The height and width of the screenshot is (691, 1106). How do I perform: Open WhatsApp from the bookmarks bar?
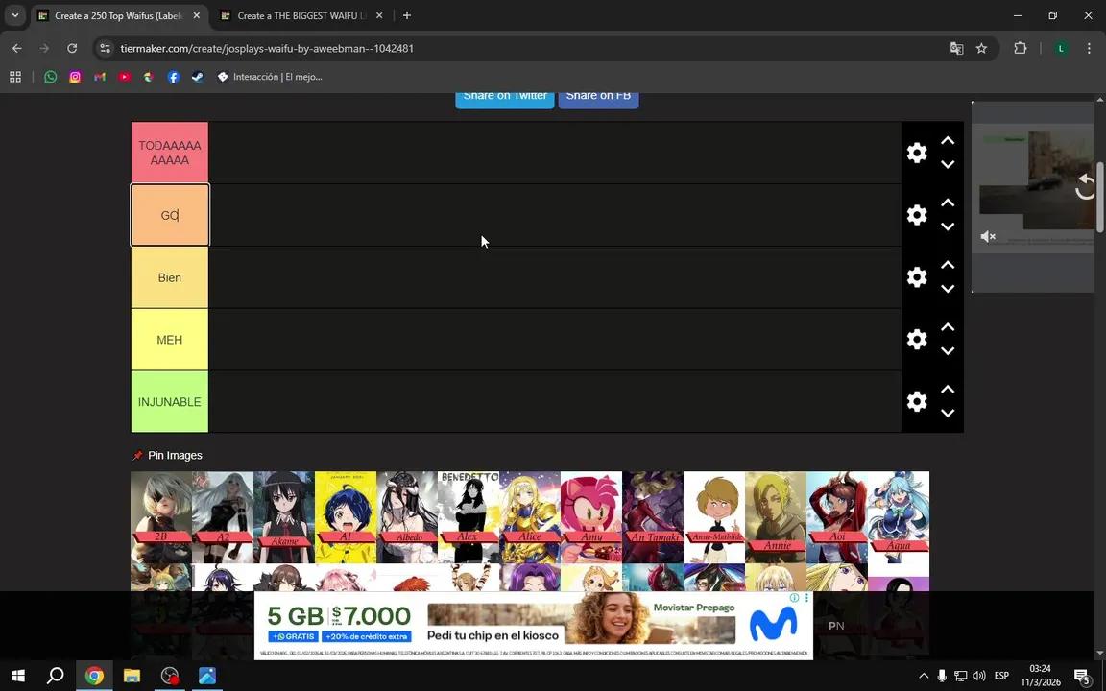click(50, 76)
